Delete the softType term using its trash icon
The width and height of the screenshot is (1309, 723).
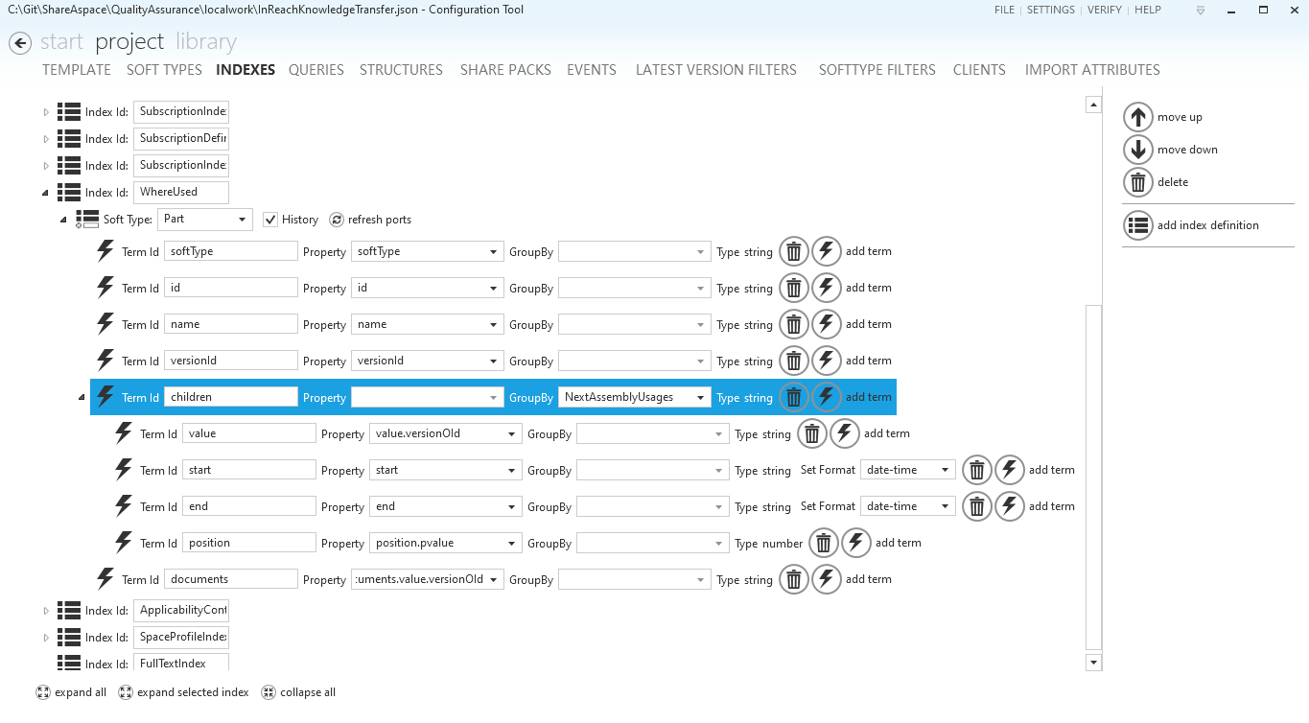pos(793,252)
